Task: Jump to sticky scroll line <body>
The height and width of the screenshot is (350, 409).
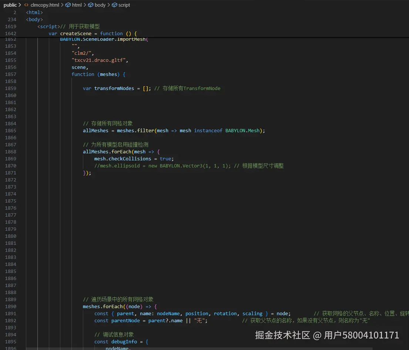Action: coord(34,19)
